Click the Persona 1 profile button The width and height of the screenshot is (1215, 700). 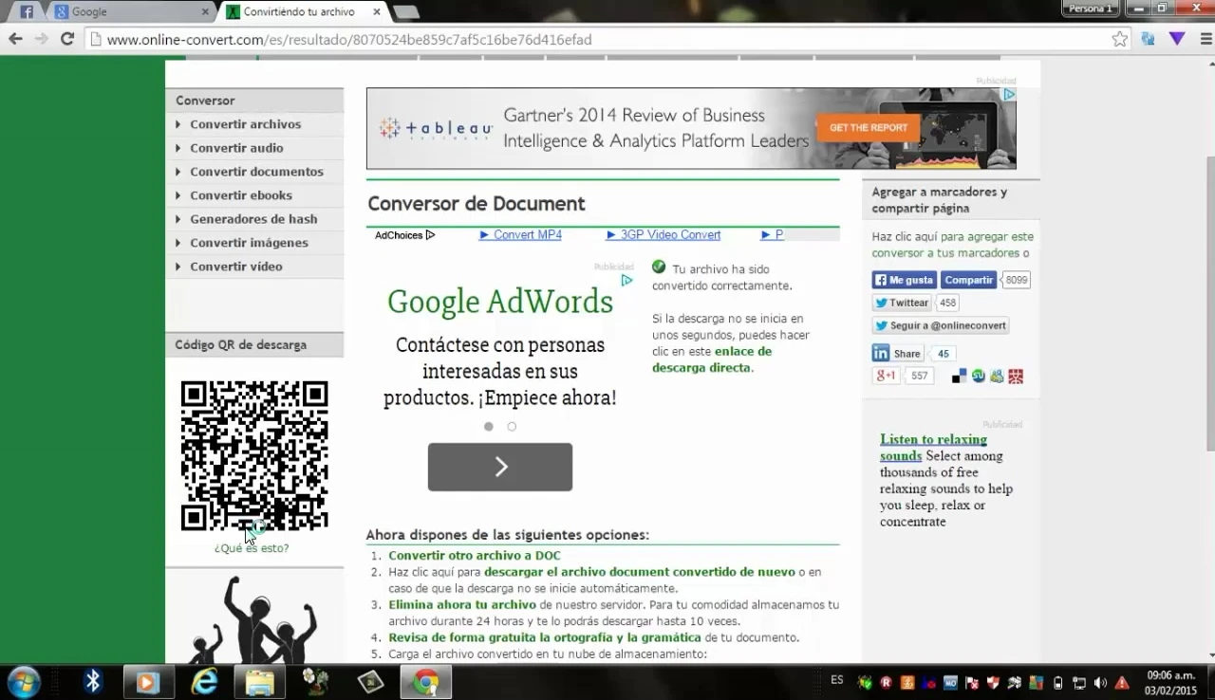(1090, 9)
